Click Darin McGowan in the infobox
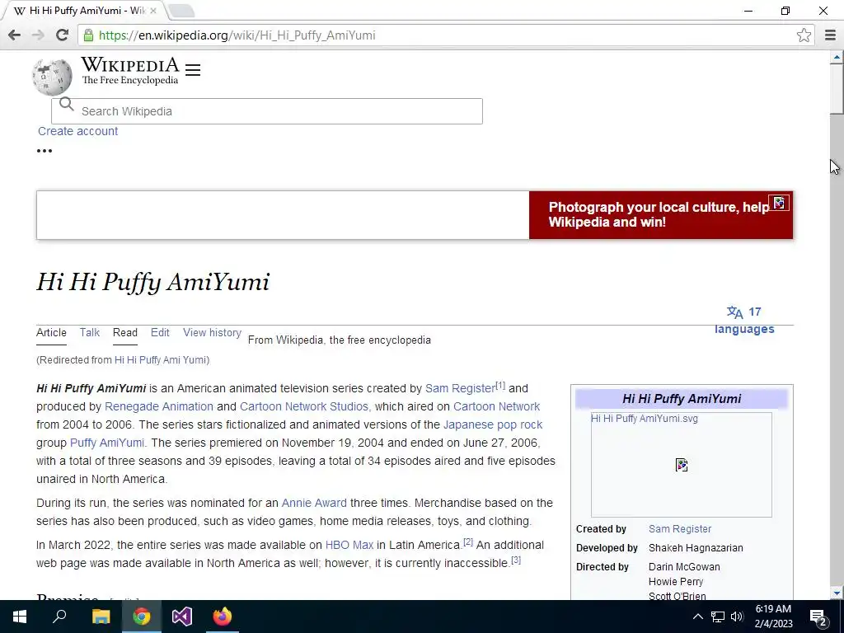This screenshot has width=844, height=633. pos(684,567)
